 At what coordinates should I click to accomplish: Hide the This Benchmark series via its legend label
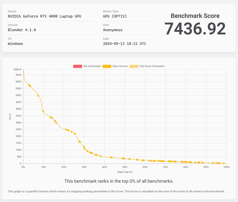pos(92,66)
